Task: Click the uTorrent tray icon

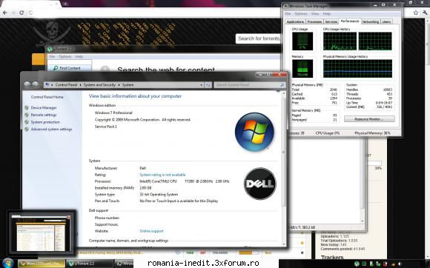Action: [357, 264]
